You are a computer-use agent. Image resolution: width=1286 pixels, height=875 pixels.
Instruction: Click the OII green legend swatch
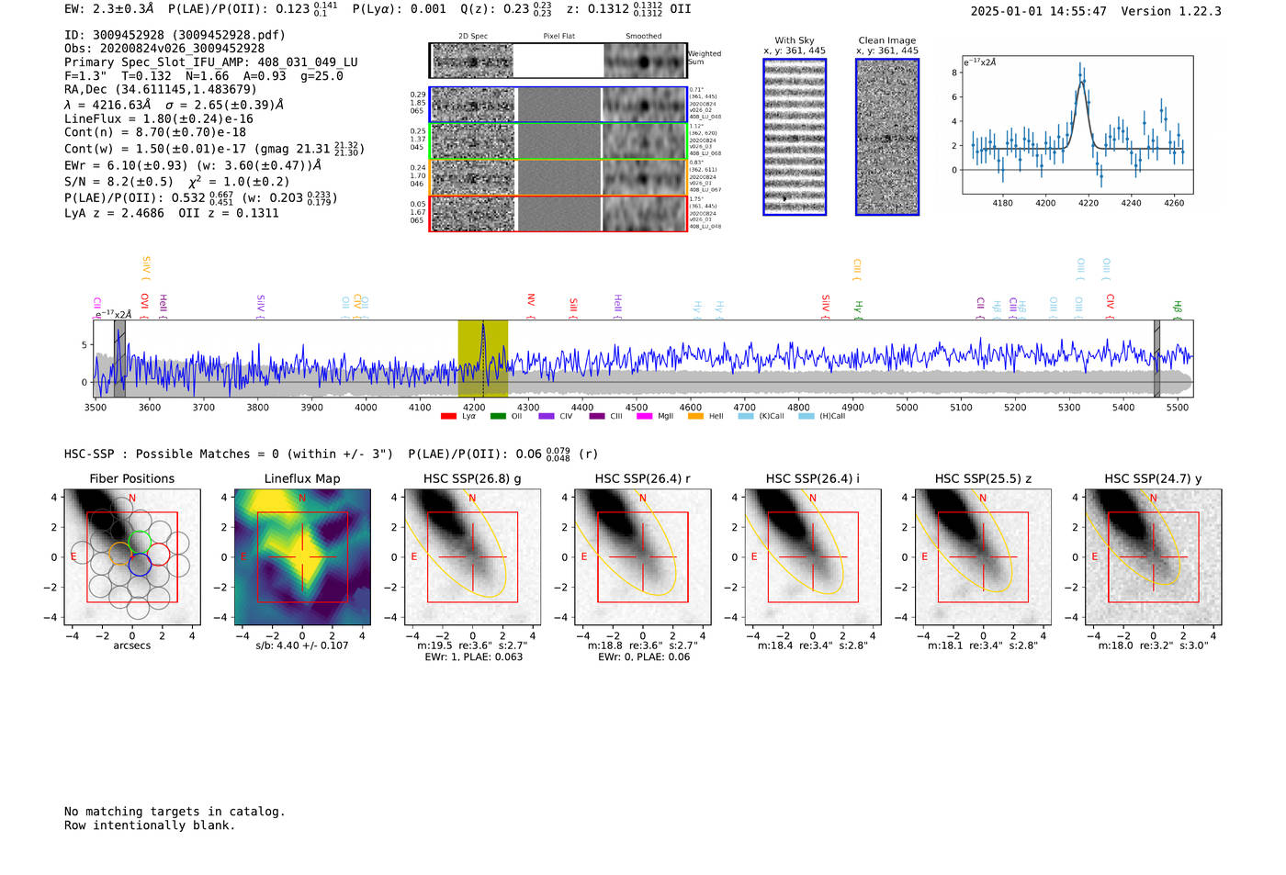click(498, 416)
